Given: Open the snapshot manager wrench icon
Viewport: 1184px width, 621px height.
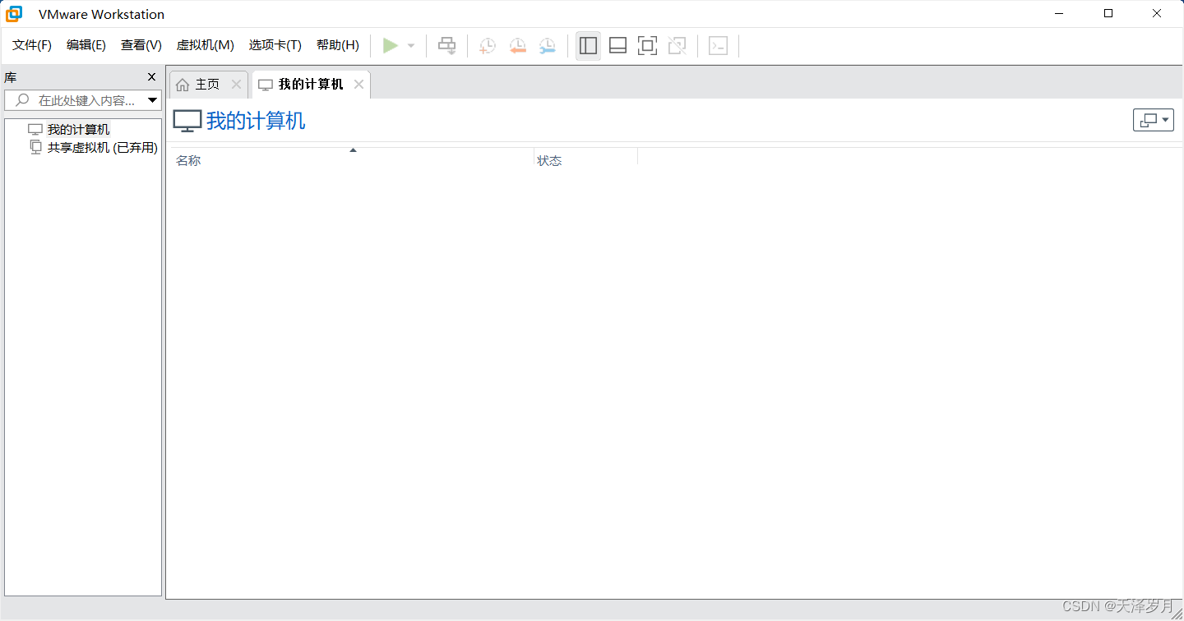Looking at the screenshot, I should 547,46.
